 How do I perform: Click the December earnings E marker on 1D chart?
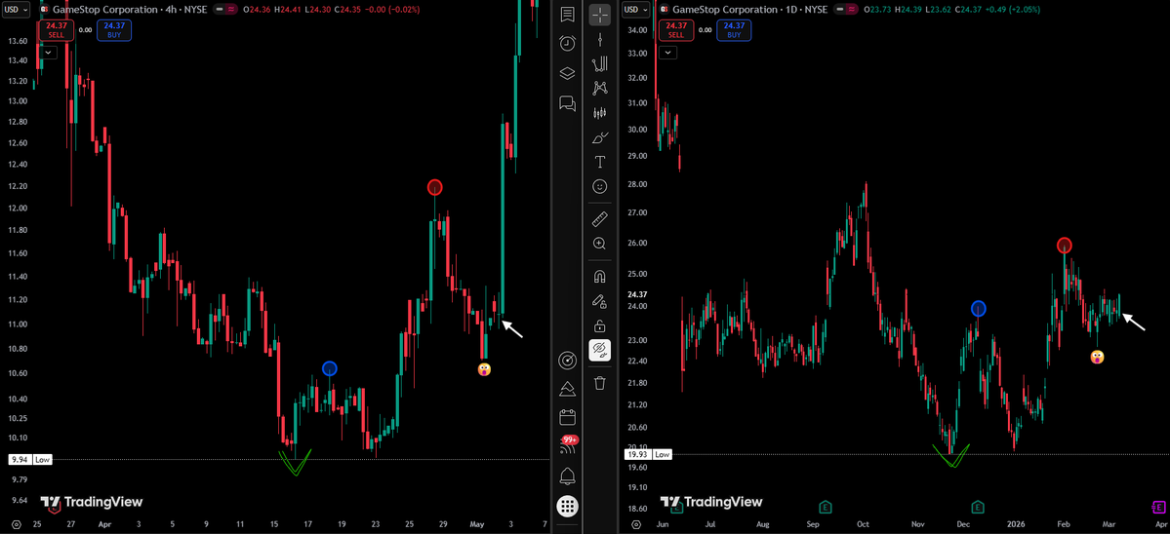tap(978, 507)
